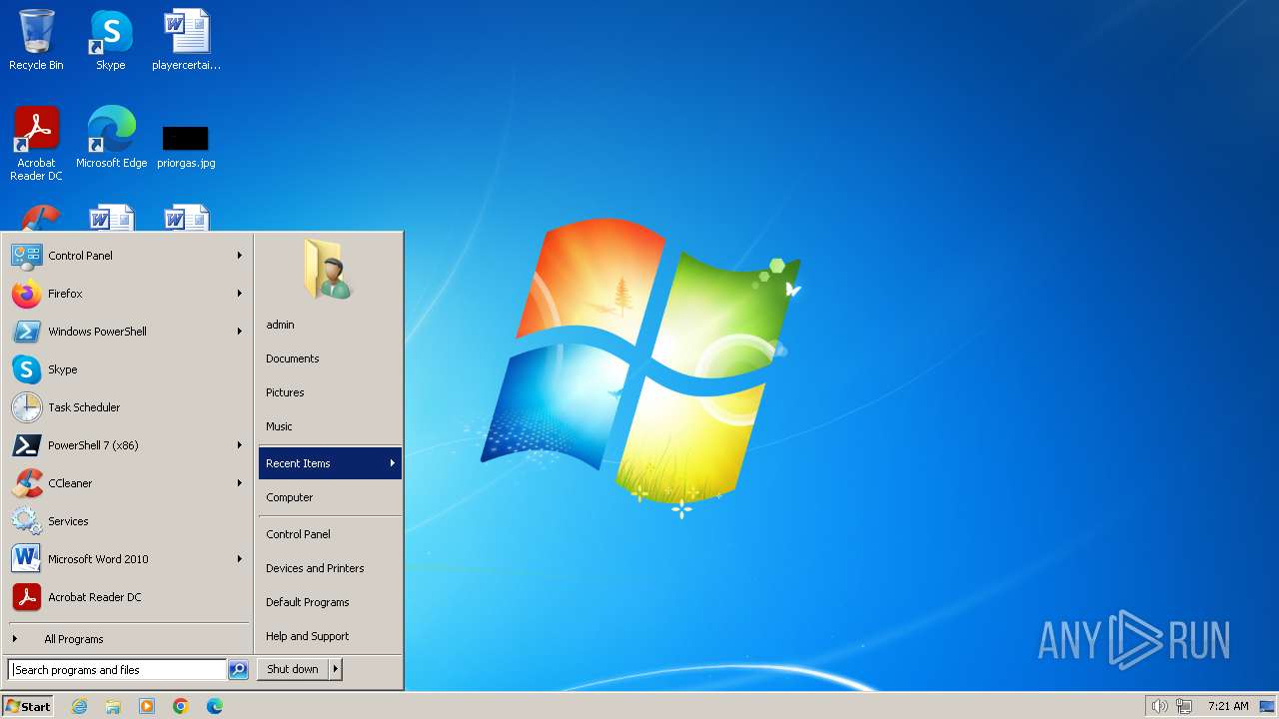Open the Recycle Bin desktop icon

36,40
